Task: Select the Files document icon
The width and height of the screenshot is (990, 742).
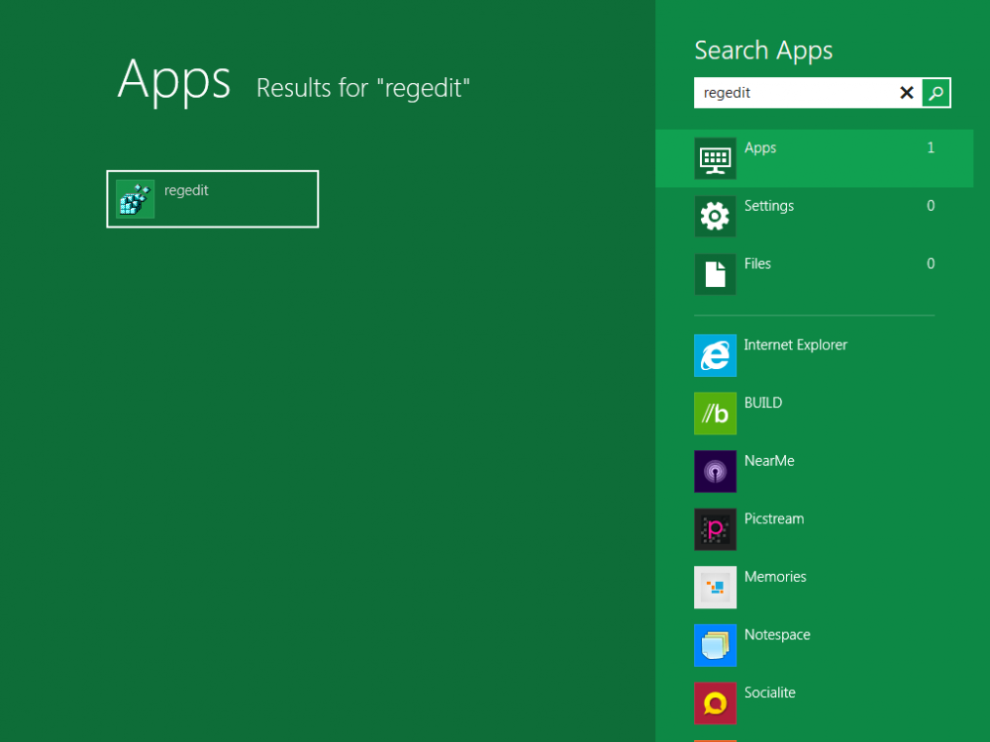Action: coord(716,274)
